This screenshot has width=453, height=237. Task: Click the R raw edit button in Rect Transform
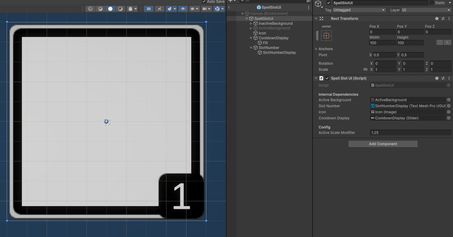coord(448,42)
